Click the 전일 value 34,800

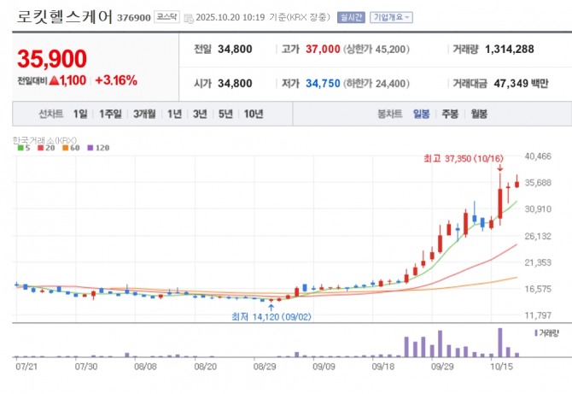(x=235, y=49)
